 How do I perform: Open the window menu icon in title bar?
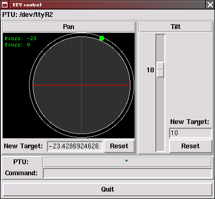[x=5, y=5]
